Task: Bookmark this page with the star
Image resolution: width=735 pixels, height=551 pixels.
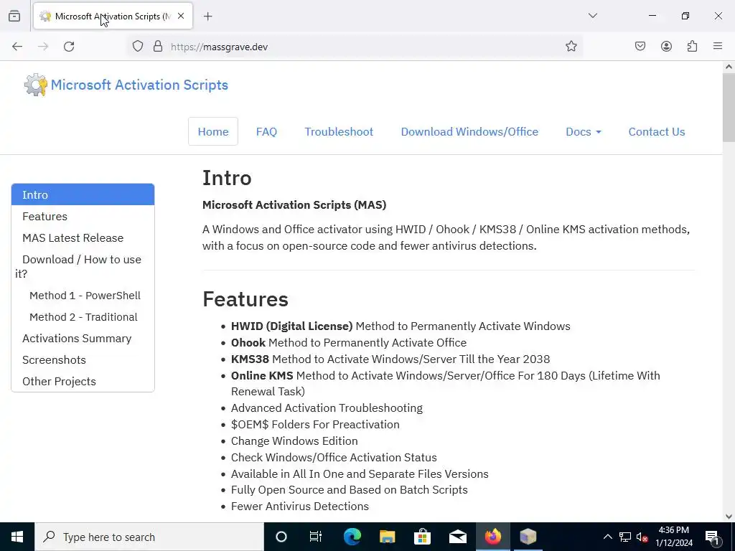Action: tap(571, 46)
